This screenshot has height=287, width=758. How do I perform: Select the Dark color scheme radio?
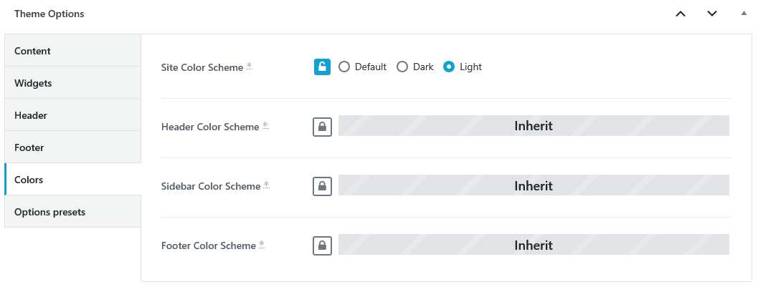tap(402, 67)
